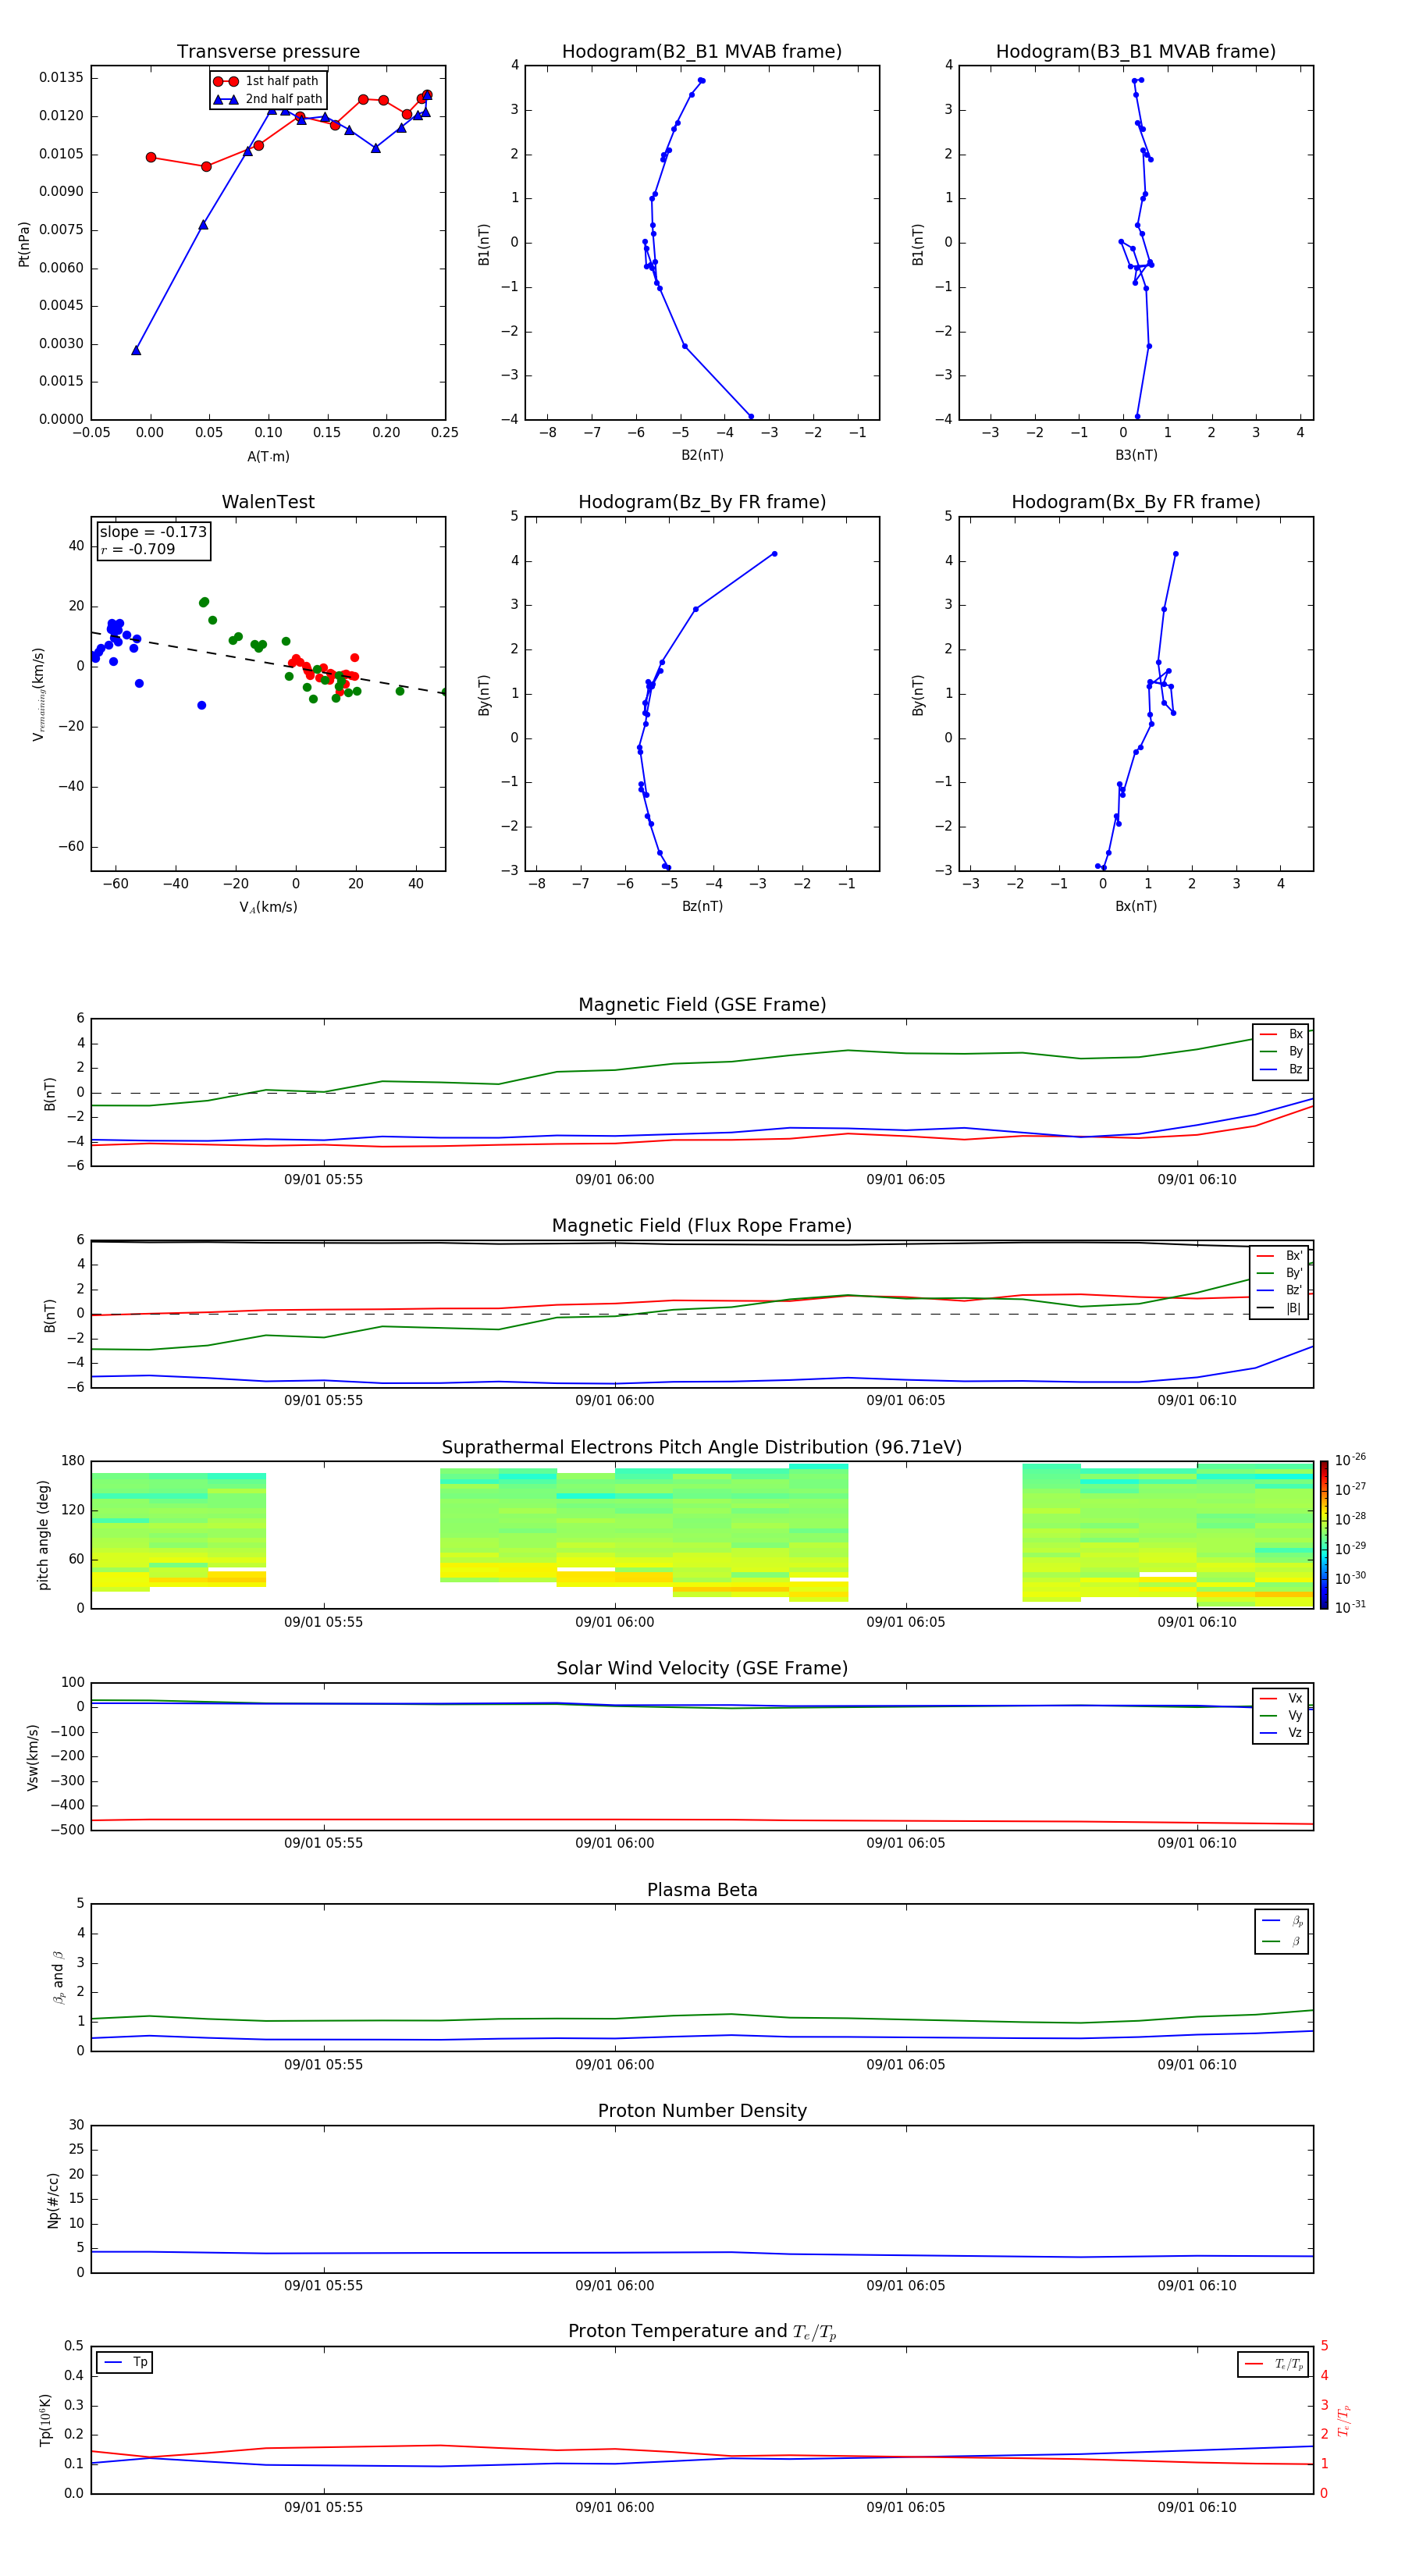Screen dimensions: 1405x2576
Task: Click the red Te/Tp right-axis label
Action: coord(1344,2420)
